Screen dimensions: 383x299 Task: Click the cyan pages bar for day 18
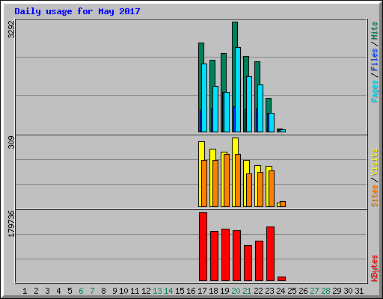215,109
